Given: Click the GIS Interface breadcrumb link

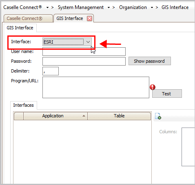Looking at the screenshot, I should coord(175,7).
